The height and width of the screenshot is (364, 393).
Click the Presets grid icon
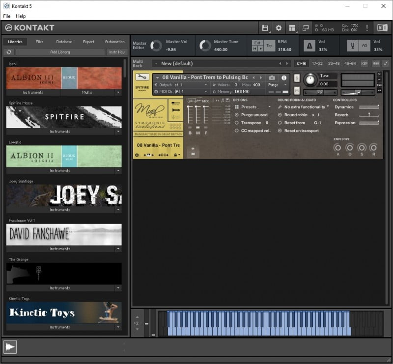(x=237, y=107)
